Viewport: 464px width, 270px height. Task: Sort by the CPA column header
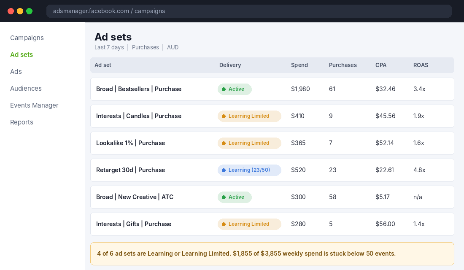coord(381,65)
